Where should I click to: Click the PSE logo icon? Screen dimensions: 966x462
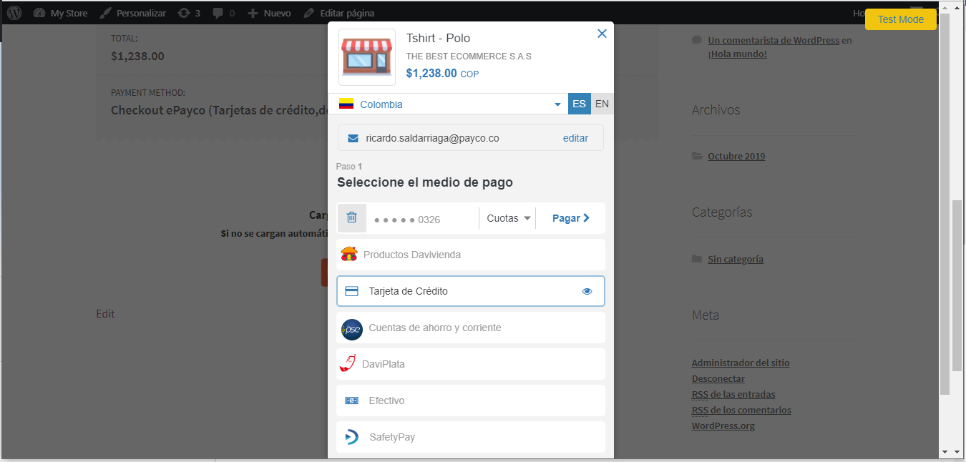pos(352,329)
